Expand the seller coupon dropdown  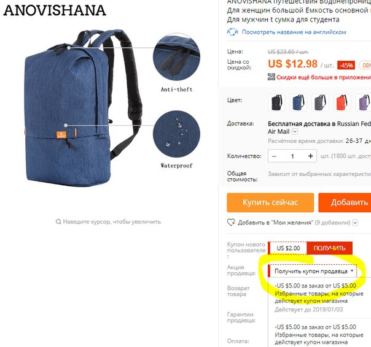point(312,271)
